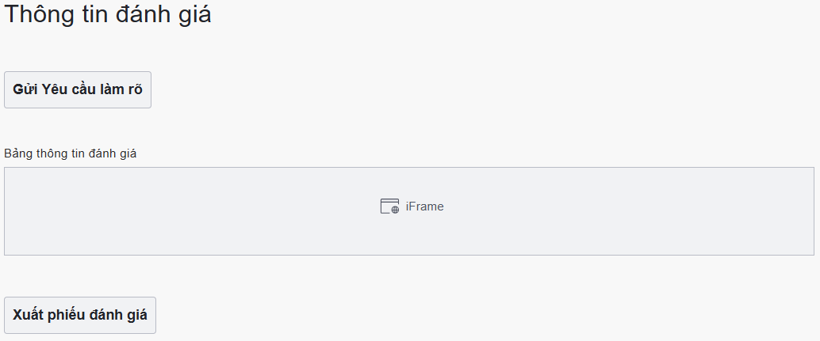Click the Thông tin đánh giá heading
Screen dimensions: 820x341
click(108, 14)
